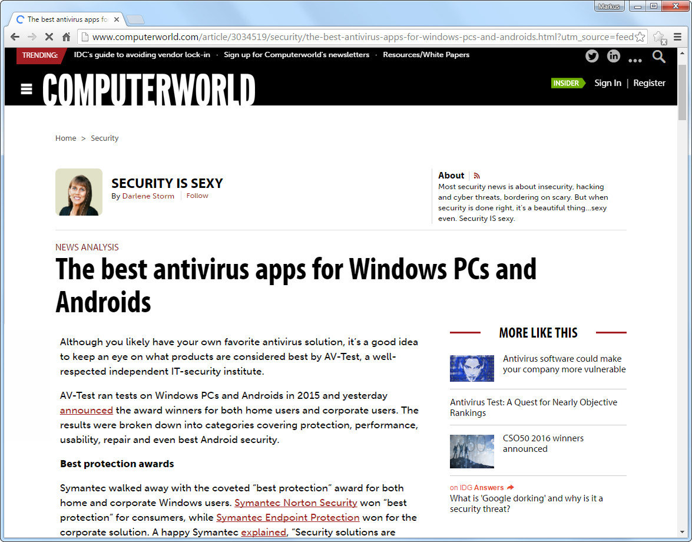Open the Chrome menu
Image resolution: width=692 pixels, height=542 pixels.
[677, 37]
